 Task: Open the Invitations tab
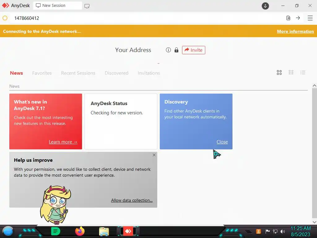click(x=149, y=73)
